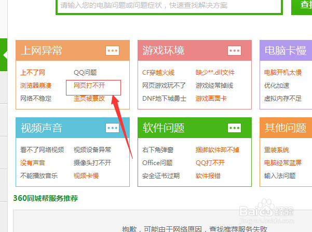This screenshot has width=312, height=232.
Task: Open more options in 上网异常 header
Action: click(x=113, y=50)
